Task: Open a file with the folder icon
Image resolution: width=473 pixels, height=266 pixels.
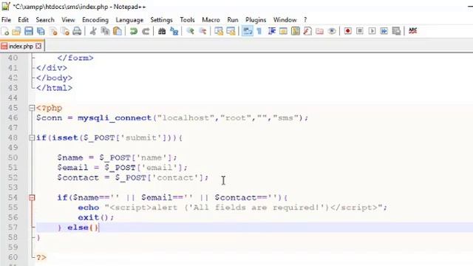Action: 16,31
